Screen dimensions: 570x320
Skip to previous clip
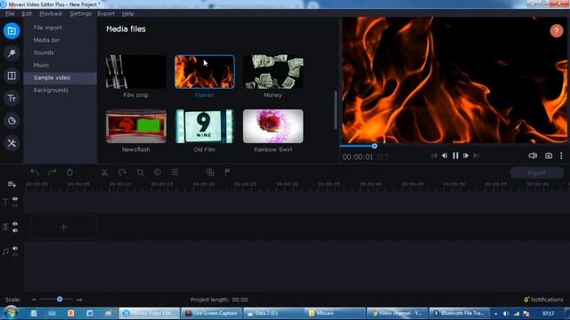coord(434,156)
